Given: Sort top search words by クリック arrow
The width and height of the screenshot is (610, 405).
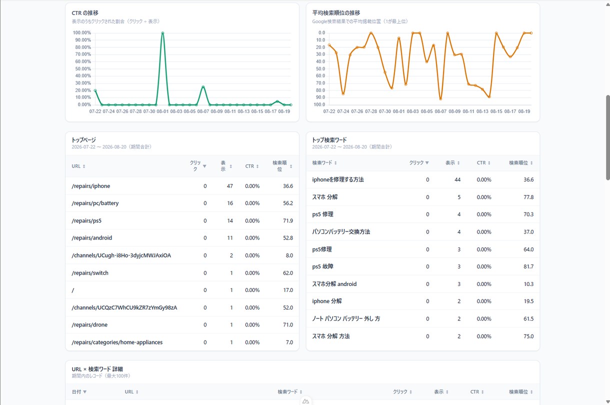Looking at the screenshot, I should pos(427,163).
